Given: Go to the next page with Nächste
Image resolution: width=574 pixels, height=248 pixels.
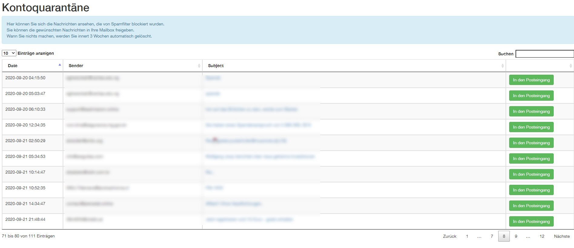Looking at the screenshot, I should [562, 237].
